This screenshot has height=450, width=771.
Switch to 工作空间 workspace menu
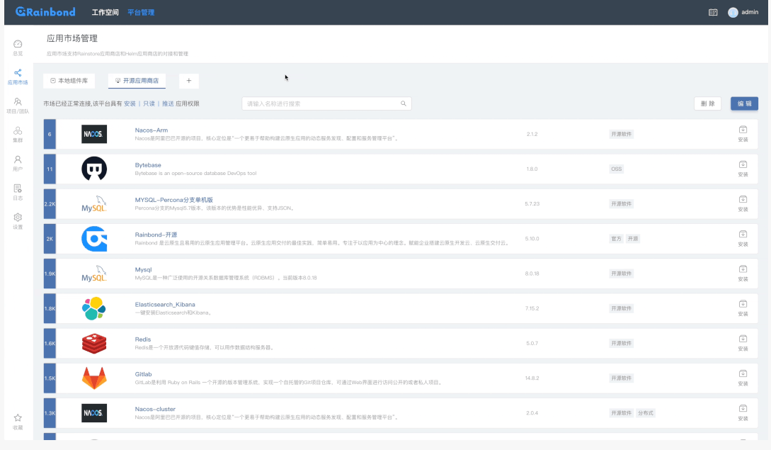pyautogui.click(x=105, y=12)
